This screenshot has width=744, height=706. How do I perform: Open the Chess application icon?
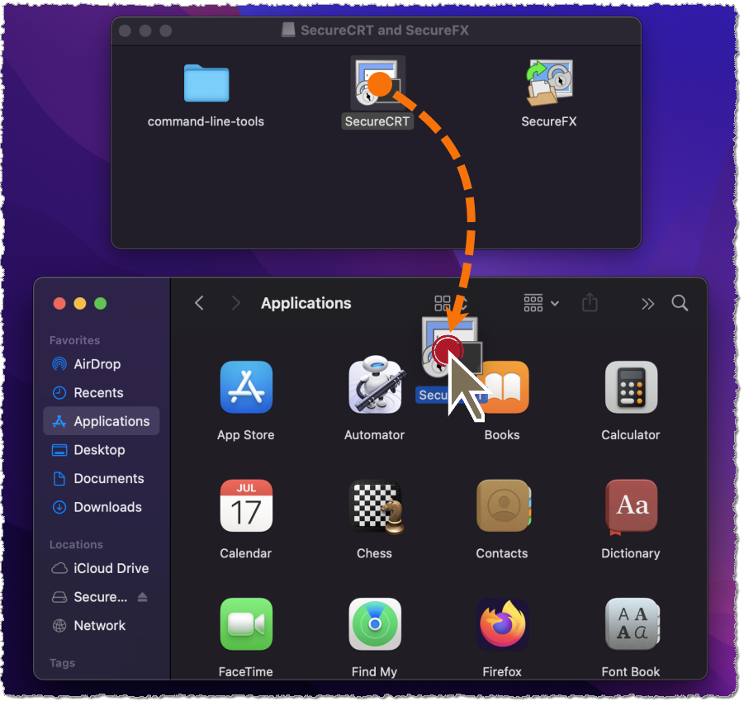pos(375,506)
